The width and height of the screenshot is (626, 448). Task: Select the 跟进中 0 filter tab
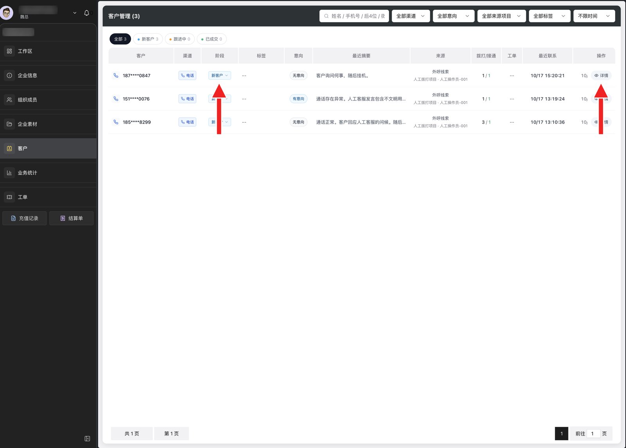[180, 39]
